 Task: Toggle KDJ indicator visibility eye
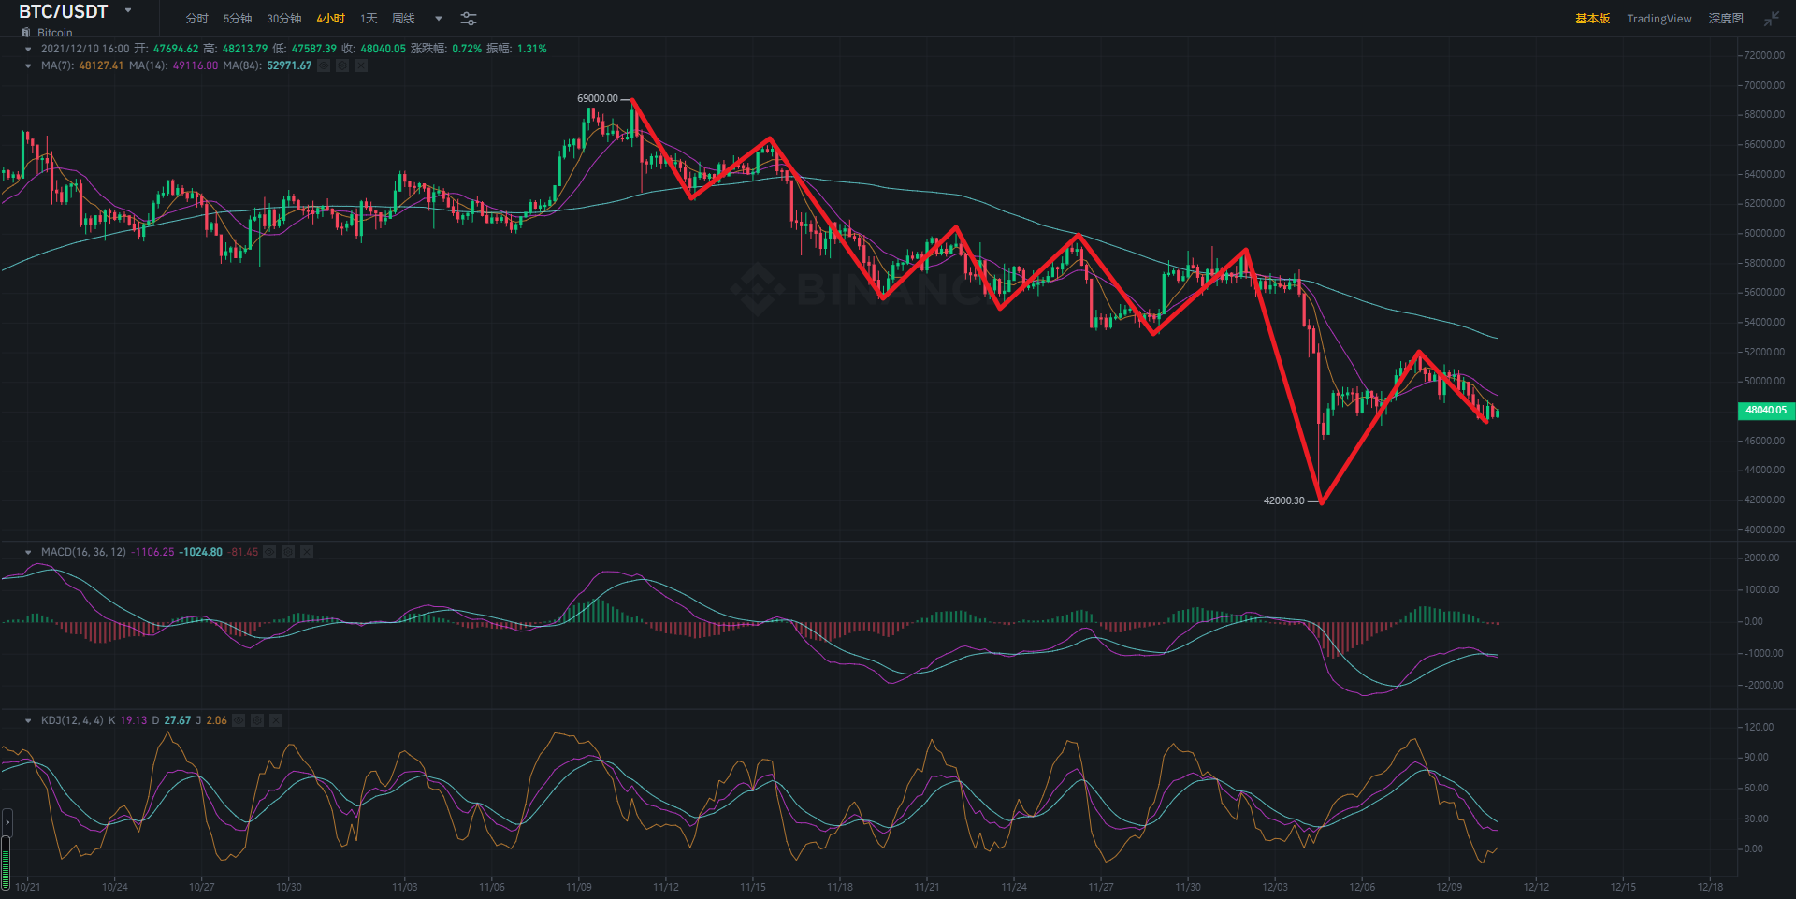[x=239, y=720]
